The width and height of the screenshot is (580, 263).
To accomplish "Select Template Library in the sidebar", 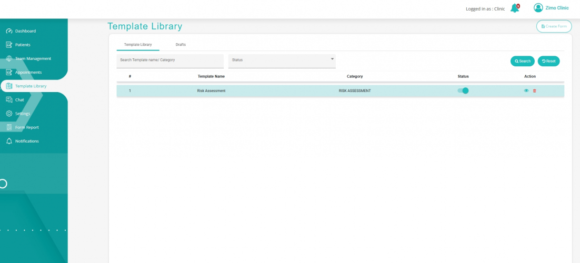I will (31, 86).
